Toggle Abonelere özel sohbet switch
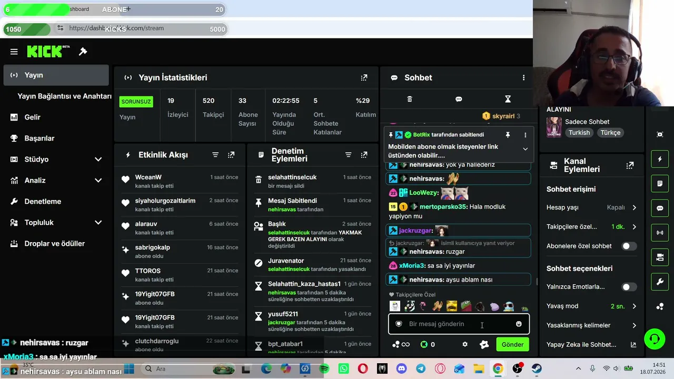The width and height of the screenshot is (674, 379). (629, 246)
